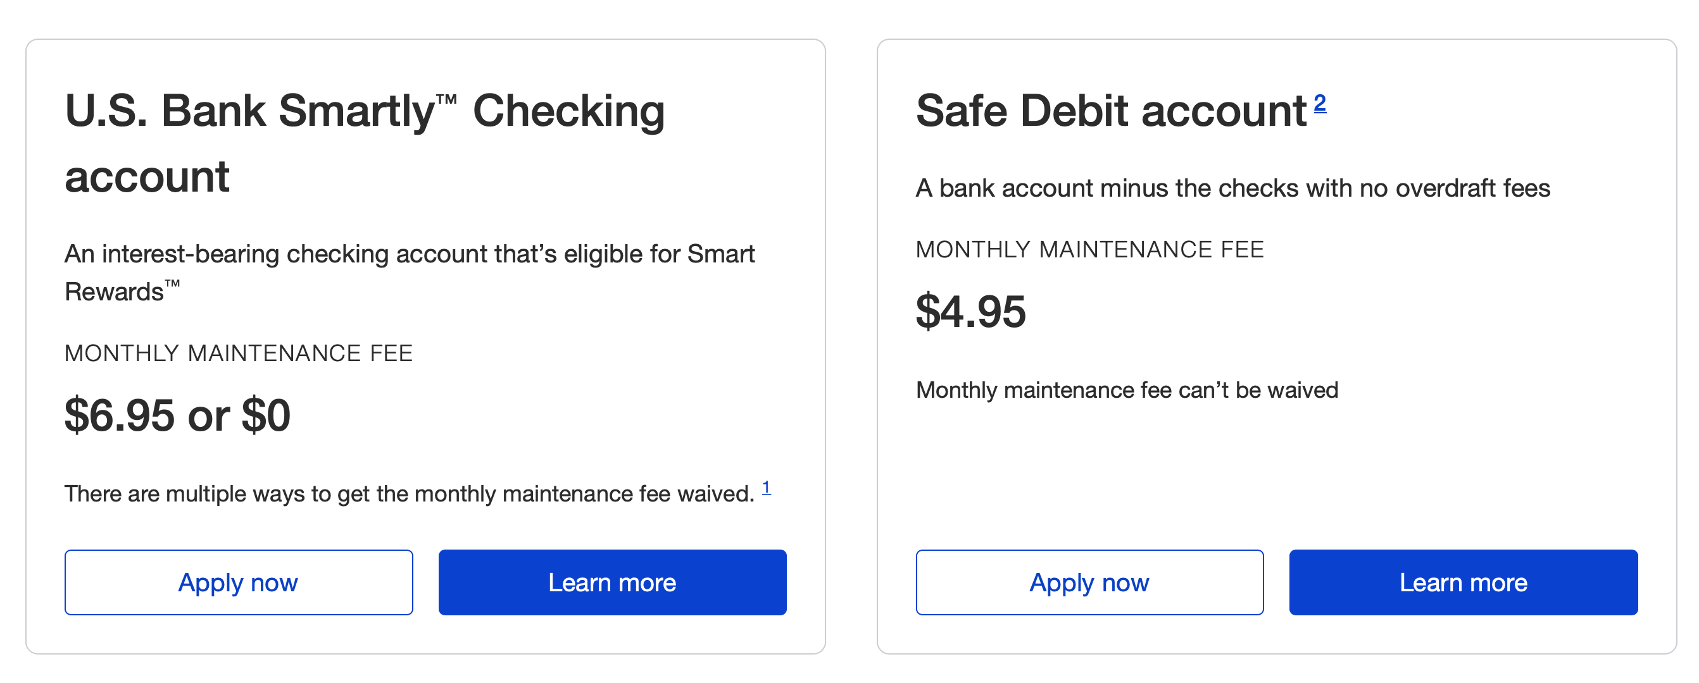Viewport: 1699px width, 683px height.
Task: Click the Safe Debit account heading
Action: coord(1110,111)
